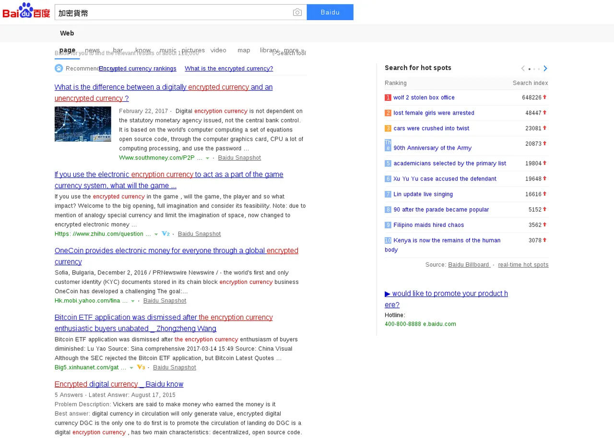Viewport: 614px width, 438px height.
Task: Open hot spot lost female girls were arrested
Action: pos(434,113)
